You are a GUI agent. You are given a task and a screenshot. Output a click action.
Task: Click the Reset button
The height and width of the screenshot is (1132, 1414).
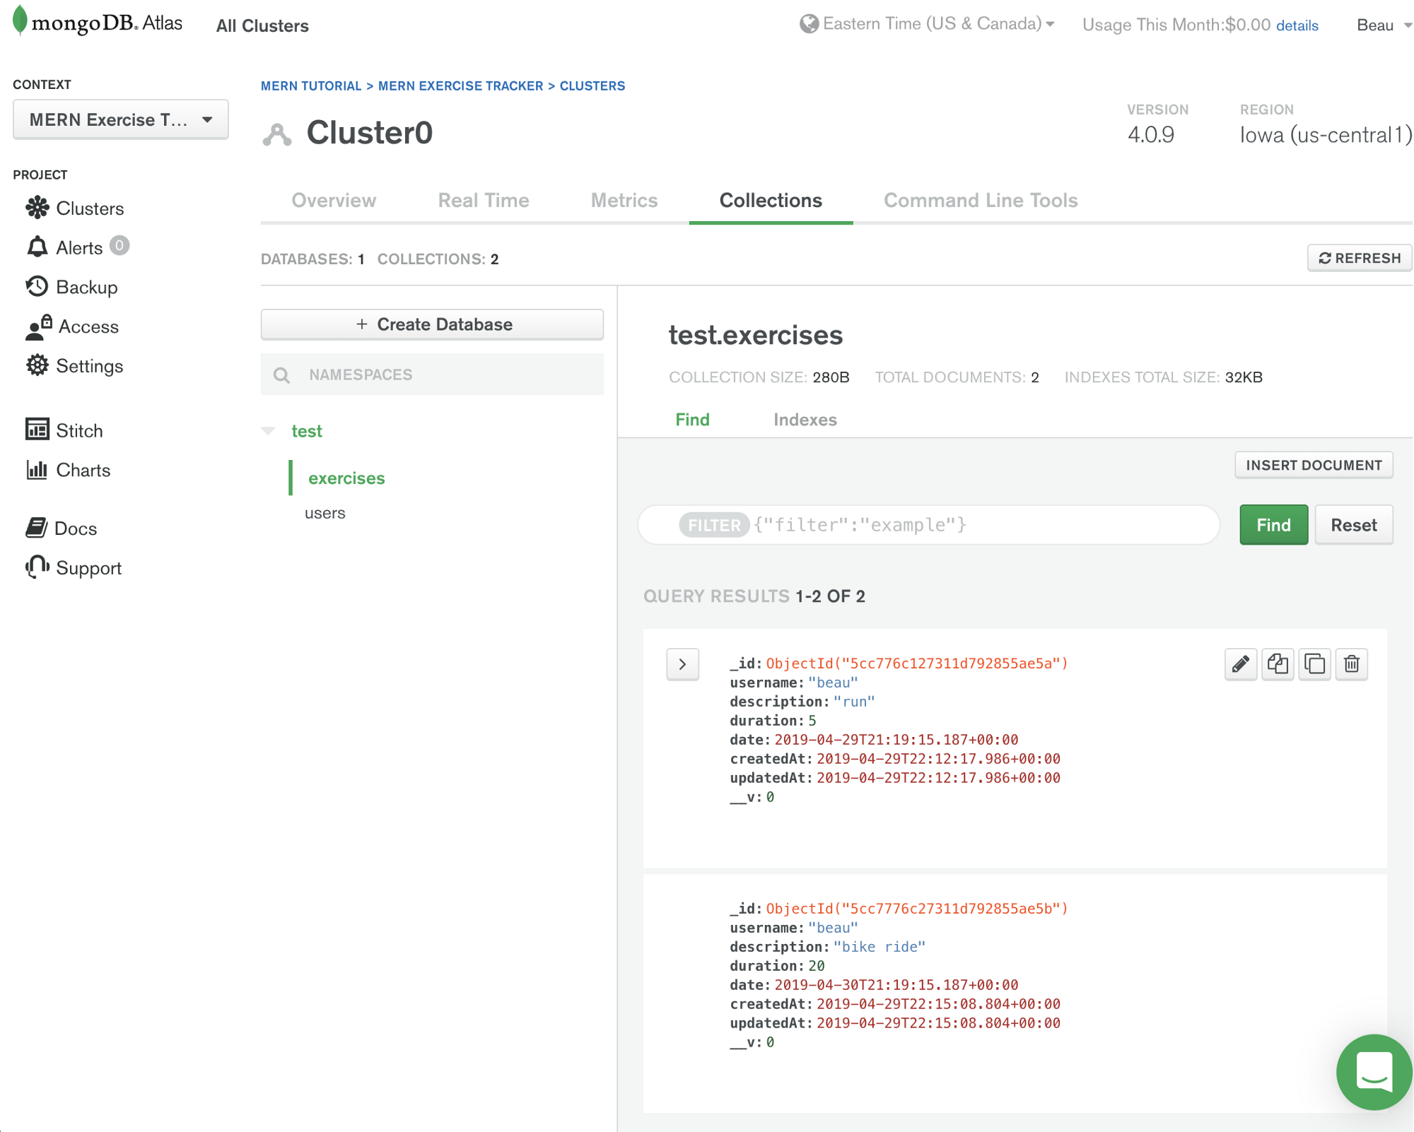pyautogui.click(x=1353, y=525)
